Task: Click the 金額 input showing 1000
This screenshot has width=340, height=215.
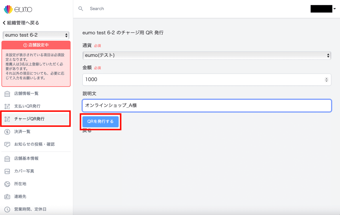Action: point(207,80)
